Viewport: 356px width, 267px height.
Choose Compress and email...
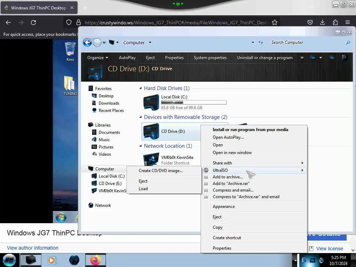(x=233, y=190)
